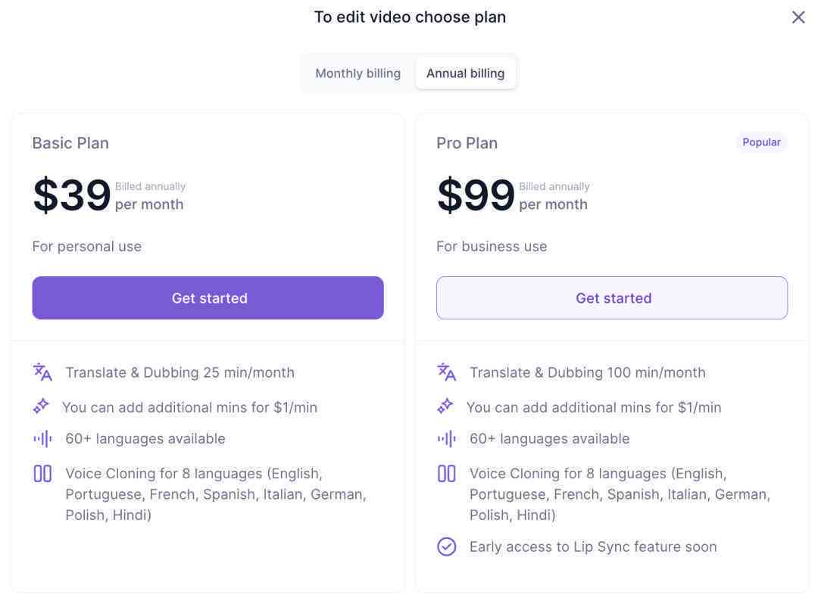Select Annual billing option
The width and height of the screenshot is (818, 604).
(x=465, y=73)
